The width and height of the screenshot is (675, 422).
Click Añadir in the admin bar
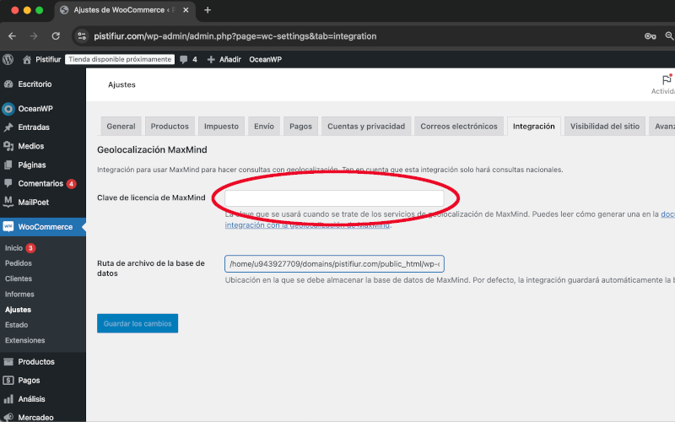point(230,59)
